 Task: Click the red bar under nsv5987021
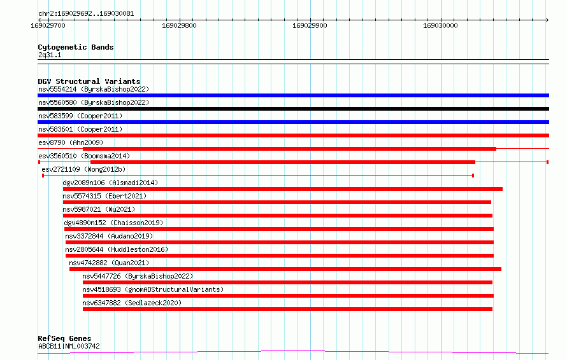pos(278,216)
